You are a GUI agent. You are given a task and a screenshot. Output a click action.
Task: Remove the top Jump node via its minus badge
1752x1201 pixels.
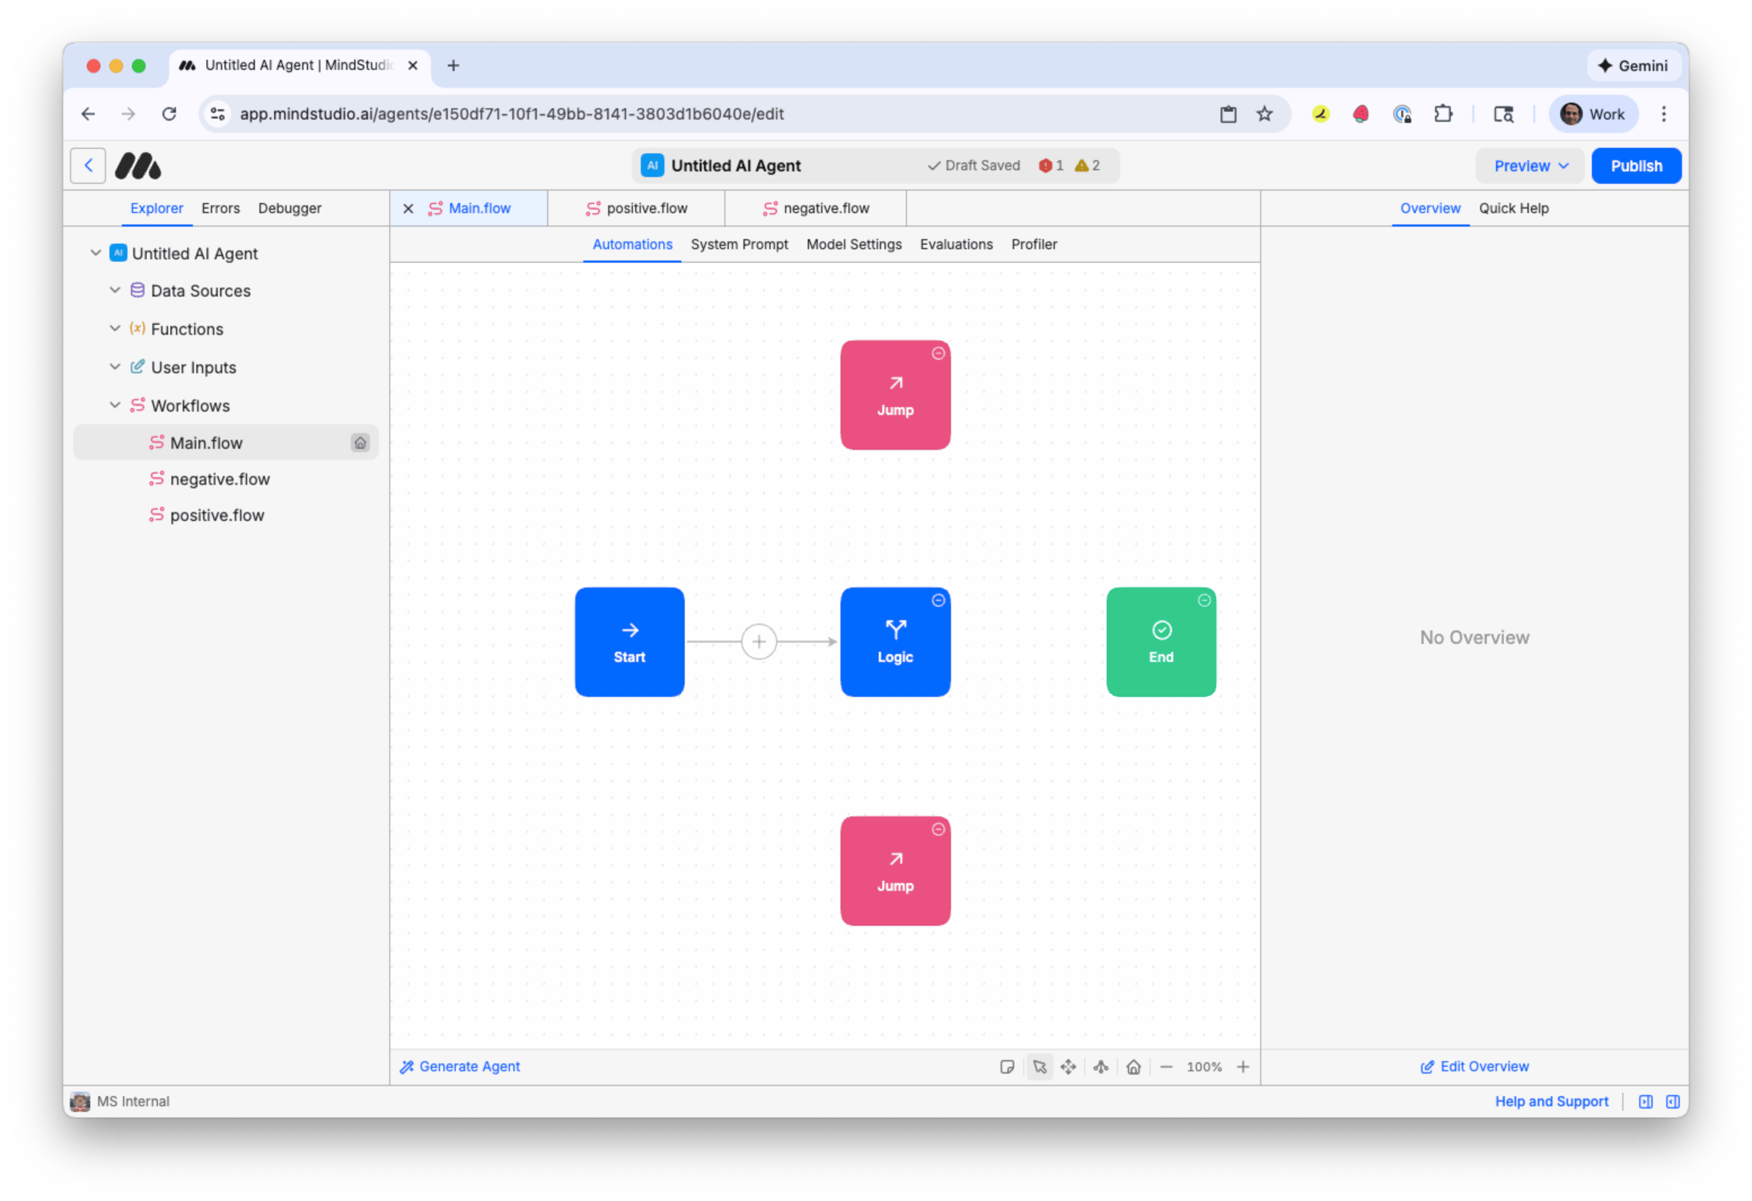(x=938, y=354)
